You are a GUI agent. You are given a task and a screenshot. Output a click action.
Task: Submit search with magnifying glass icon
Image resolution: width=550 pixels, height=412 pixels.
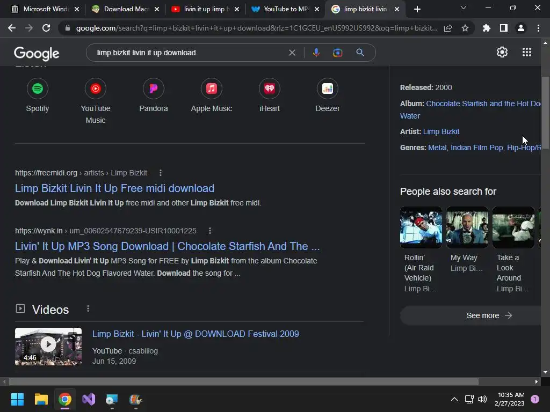pos(360,53)
